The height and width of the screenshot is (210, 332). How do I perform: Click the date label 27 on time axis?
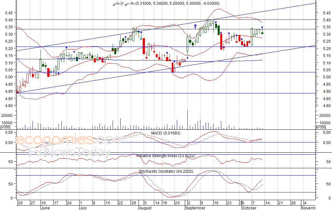tap(33, 203)
